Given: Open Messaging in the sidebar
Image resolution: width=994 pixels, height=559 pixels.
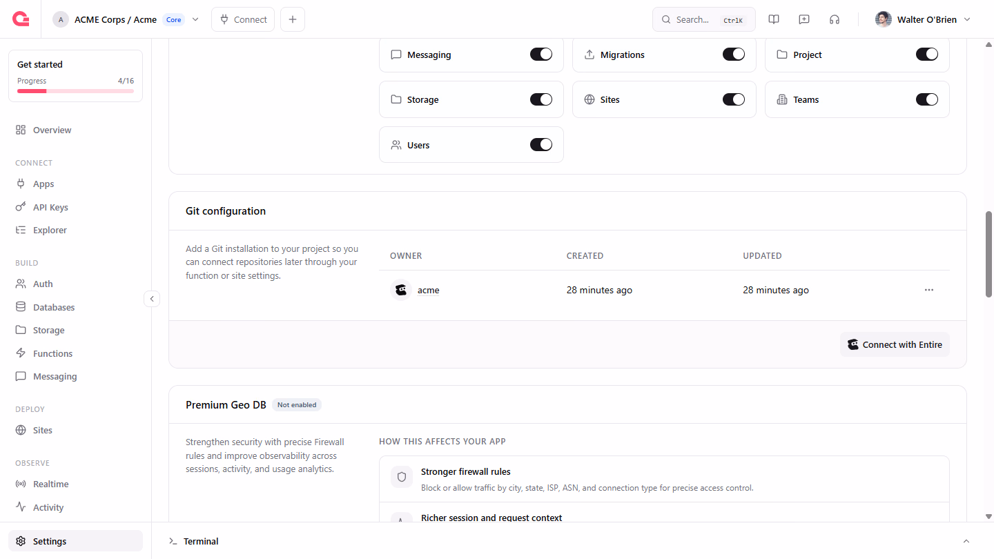Looking at the screenshot, I should pyautogui.click(x=76, y=376).
